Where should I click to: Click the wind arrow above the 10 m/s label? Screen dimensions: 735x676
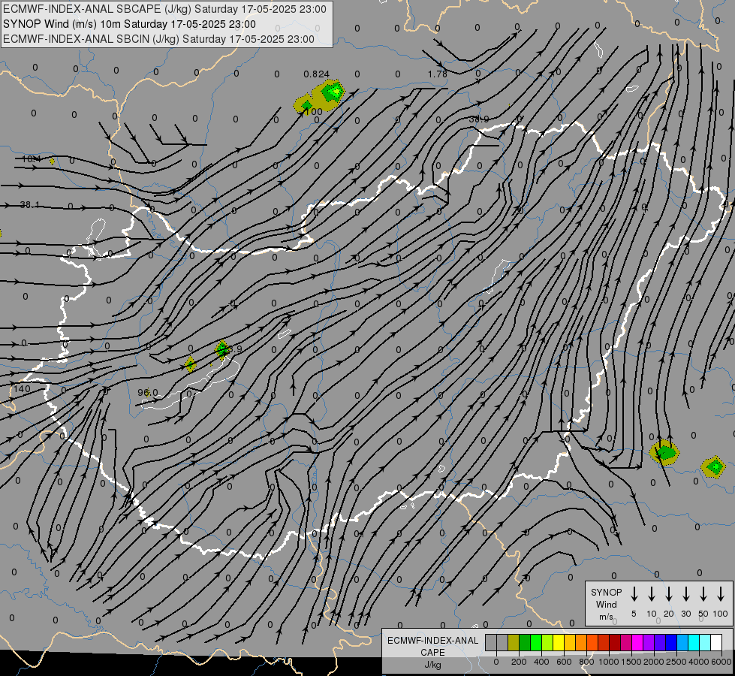pos(652,593)
